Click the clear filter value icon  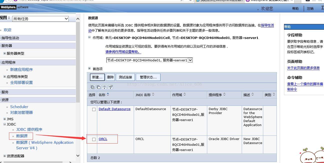[x=110, y=87]
